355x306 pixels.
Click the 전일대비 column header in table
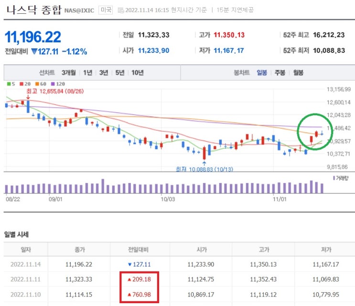tap(138, 250)
